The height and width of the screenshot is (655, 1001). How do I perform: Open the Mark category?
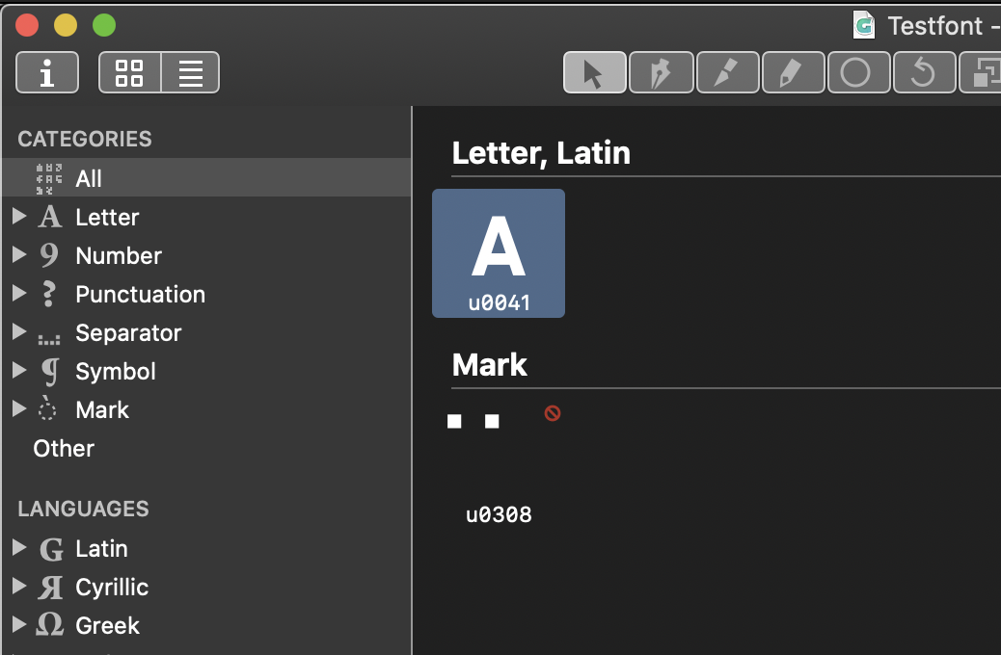[102, 409]
